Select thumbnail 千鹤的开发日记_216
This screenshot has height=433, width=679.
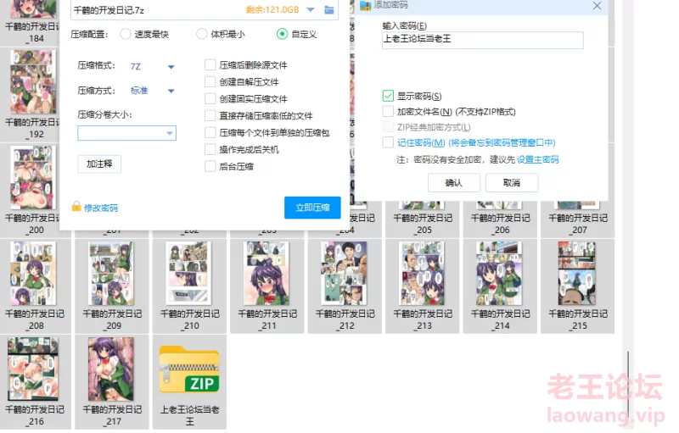tap(33, 369)
